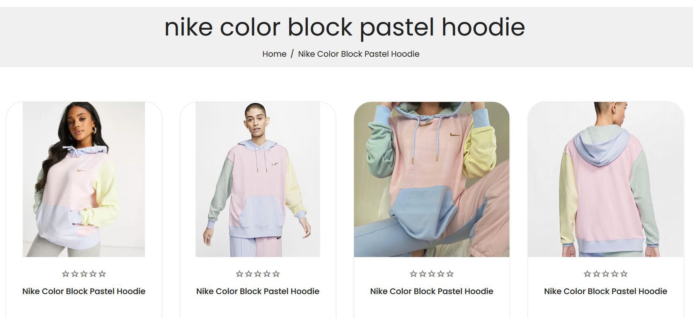Click the large 'nike color block pastel hoodie' heading
This screenshot has height=318, width=693.
coord(345,27)
